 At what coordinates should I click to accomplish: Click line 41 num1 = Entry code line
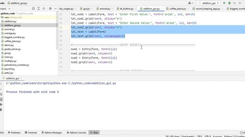[x=94, y=49]
